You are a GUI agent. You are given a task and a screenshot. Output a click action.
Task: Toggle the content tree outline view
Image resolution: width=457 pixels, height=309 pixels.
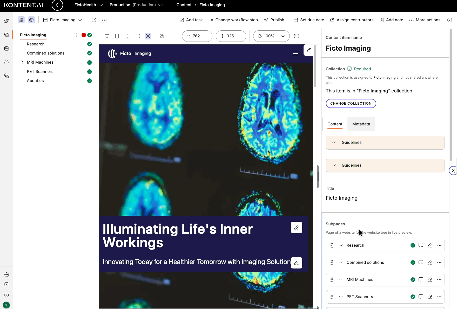(21, 20)
